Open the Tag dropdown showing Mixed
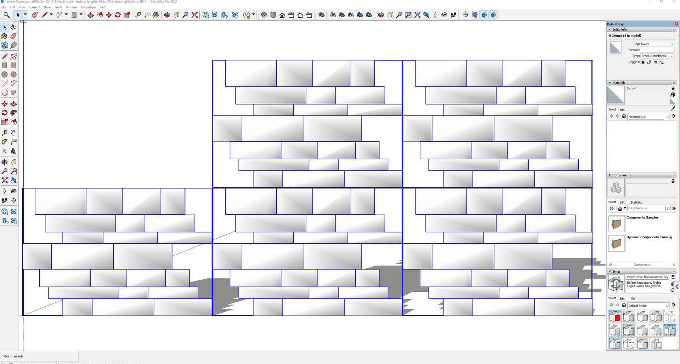680x364 pixels. coord(657,44)
